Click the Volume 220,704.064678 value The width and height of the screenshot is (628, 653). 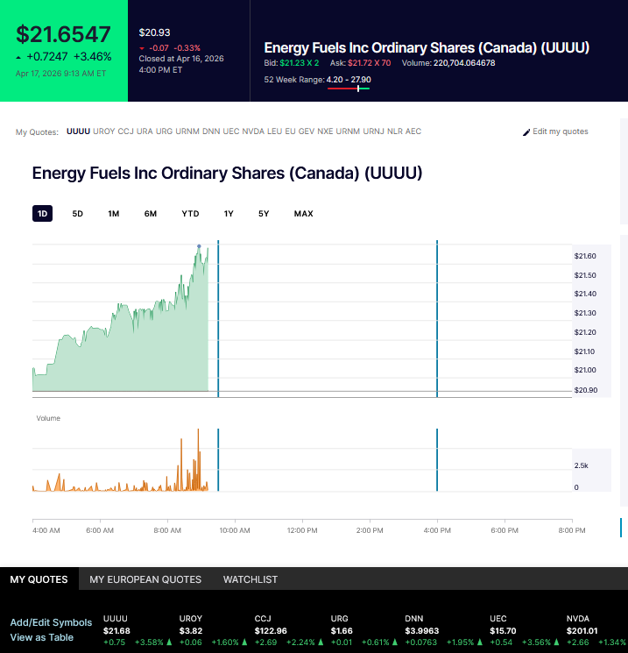[464, 63]
